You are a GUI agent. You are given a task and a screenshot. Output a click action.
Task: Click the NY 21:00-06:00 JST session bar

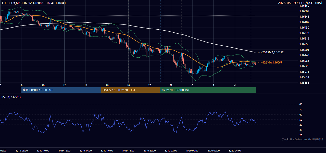point(208,90)
